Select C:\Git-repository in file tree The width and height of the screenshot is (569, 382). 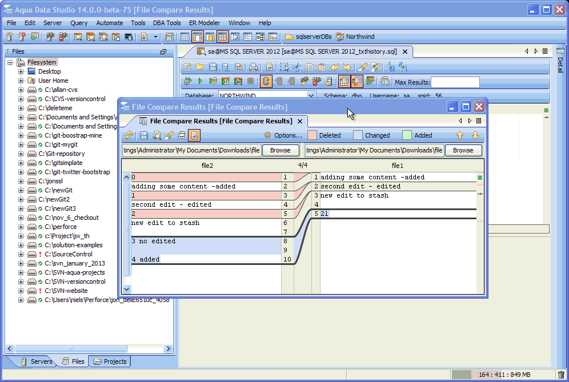tap(61, 154)
